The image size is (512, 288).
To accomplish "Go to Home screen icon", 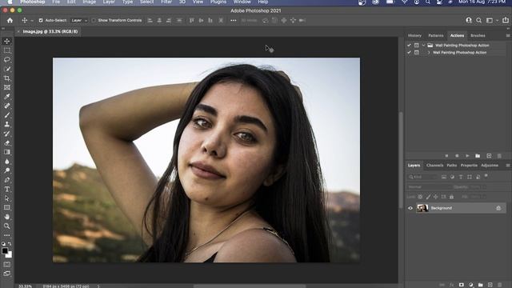I will (x=10, y=20).
